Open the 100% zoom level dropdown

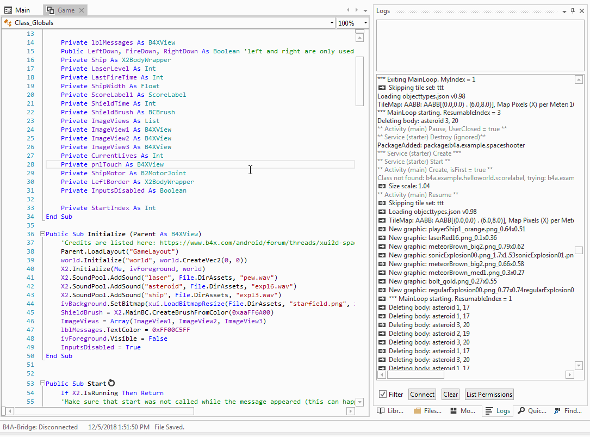(x=364, y=23)
